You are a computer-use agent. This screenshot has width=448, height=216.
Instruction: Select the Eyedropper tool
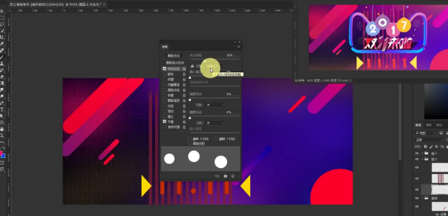coord(2,44)
